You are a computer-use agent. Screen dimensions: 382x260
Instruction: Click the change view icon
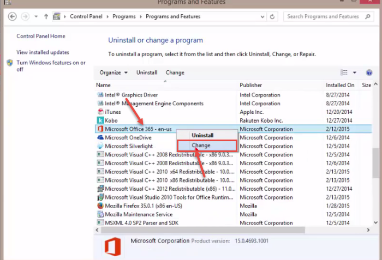pos(344,72)
